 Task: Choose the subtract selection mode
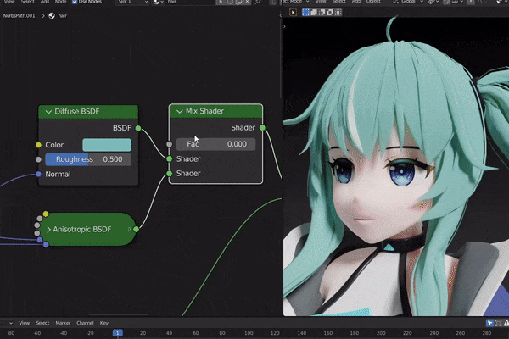(x=322, y=13)
